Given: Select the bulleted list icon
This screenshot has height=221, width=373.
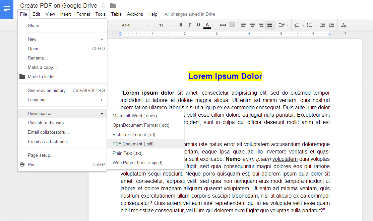Looking at the screenshot, I should 309,25.
